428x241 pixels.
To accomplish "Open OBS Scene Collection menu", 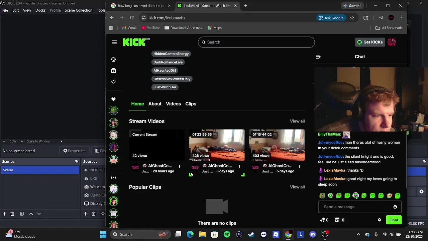I will point(79,10).
